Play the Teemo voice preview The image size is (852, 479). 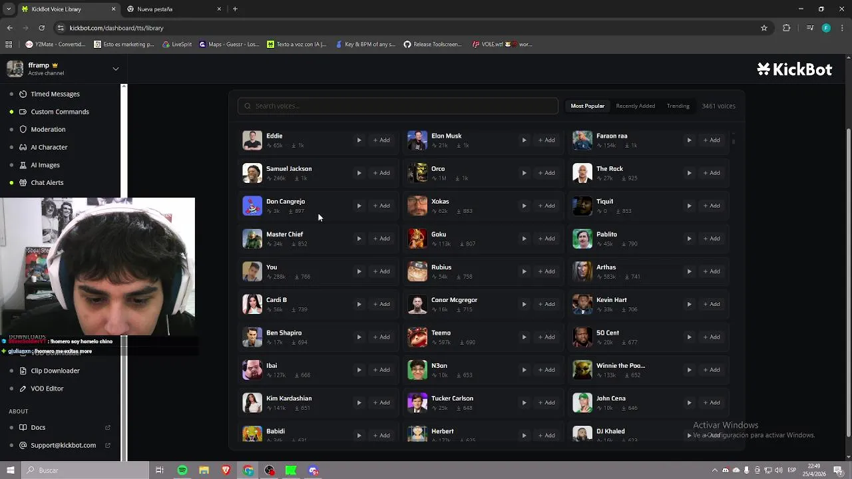point(524,337)
